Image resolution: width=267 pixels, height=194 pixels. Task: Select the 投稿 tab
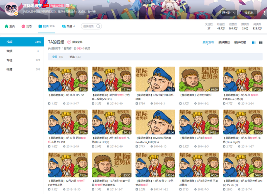click(x=47, y=26)
